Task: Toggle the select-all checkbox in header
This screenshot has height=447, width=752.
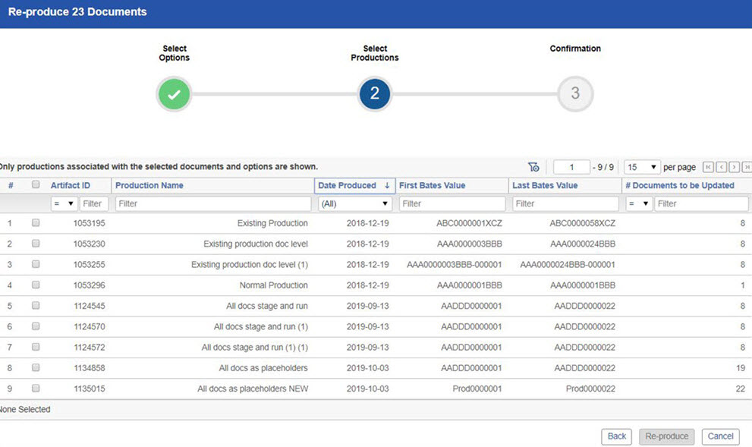Action: [x=36, y=184]
